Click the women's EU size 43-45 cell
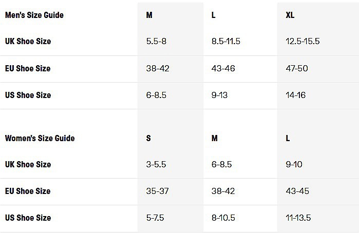 [x=297, y=191]
